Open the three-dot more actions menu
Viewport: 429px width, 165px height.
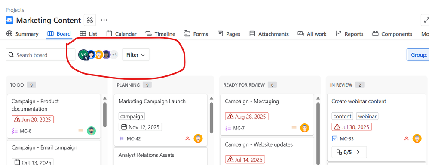pos(104,20)
